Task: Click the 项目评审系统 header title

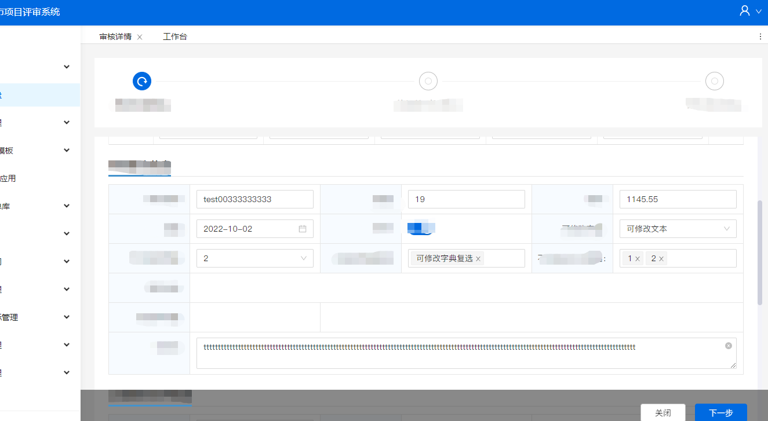Action: coord(30,12)
